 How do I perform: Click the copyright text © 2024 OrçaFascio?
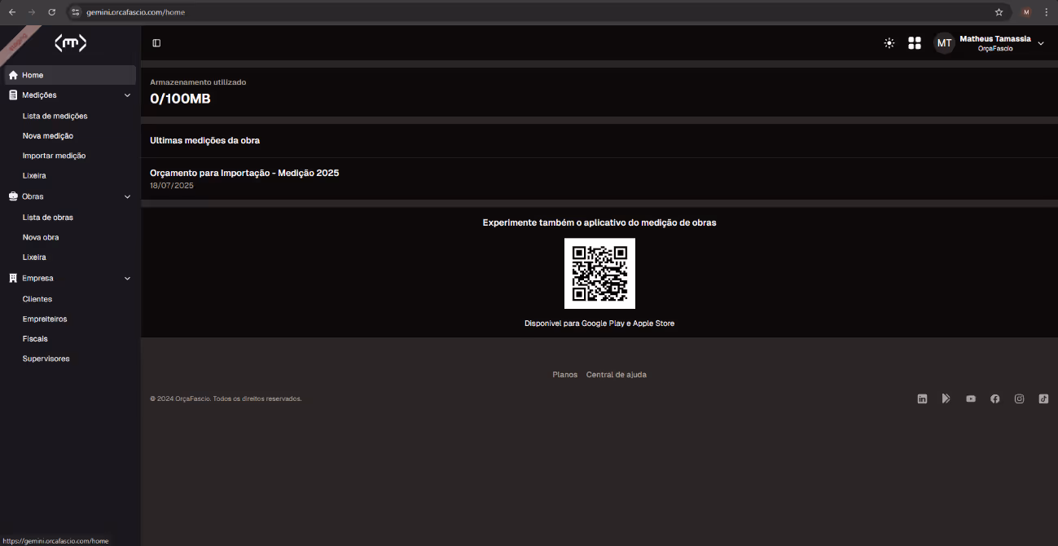tap(226, 398)
